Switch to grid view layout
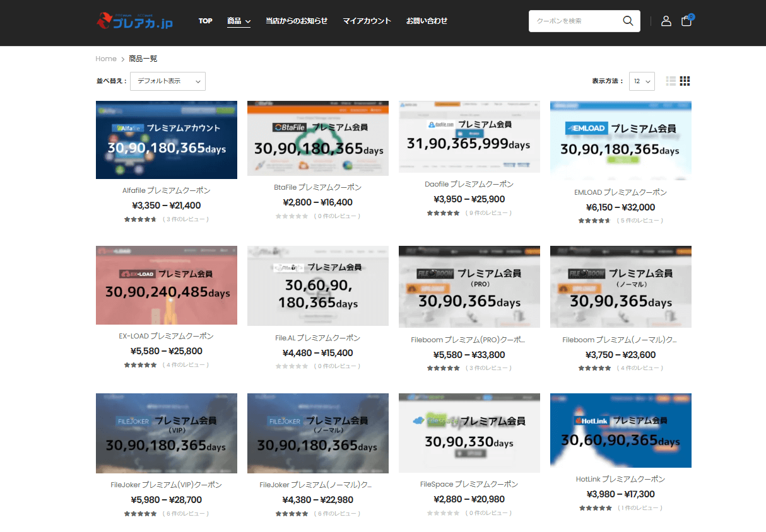Screen dimensions: 766x532 [685, 81]
